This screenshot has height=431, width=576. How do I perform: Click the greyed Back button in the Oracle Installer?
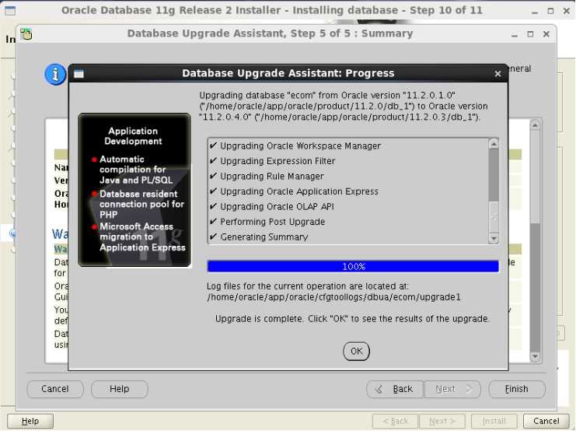[x=395, y=421]
